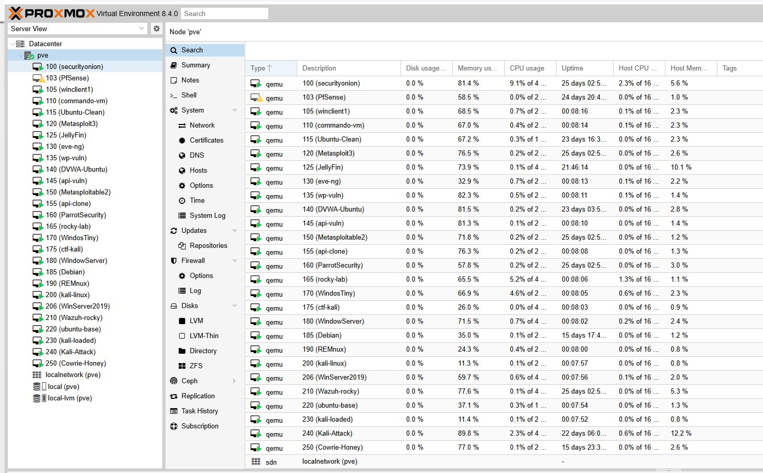Click the sdn grid icon in localnetwork row

pos(256,462)
